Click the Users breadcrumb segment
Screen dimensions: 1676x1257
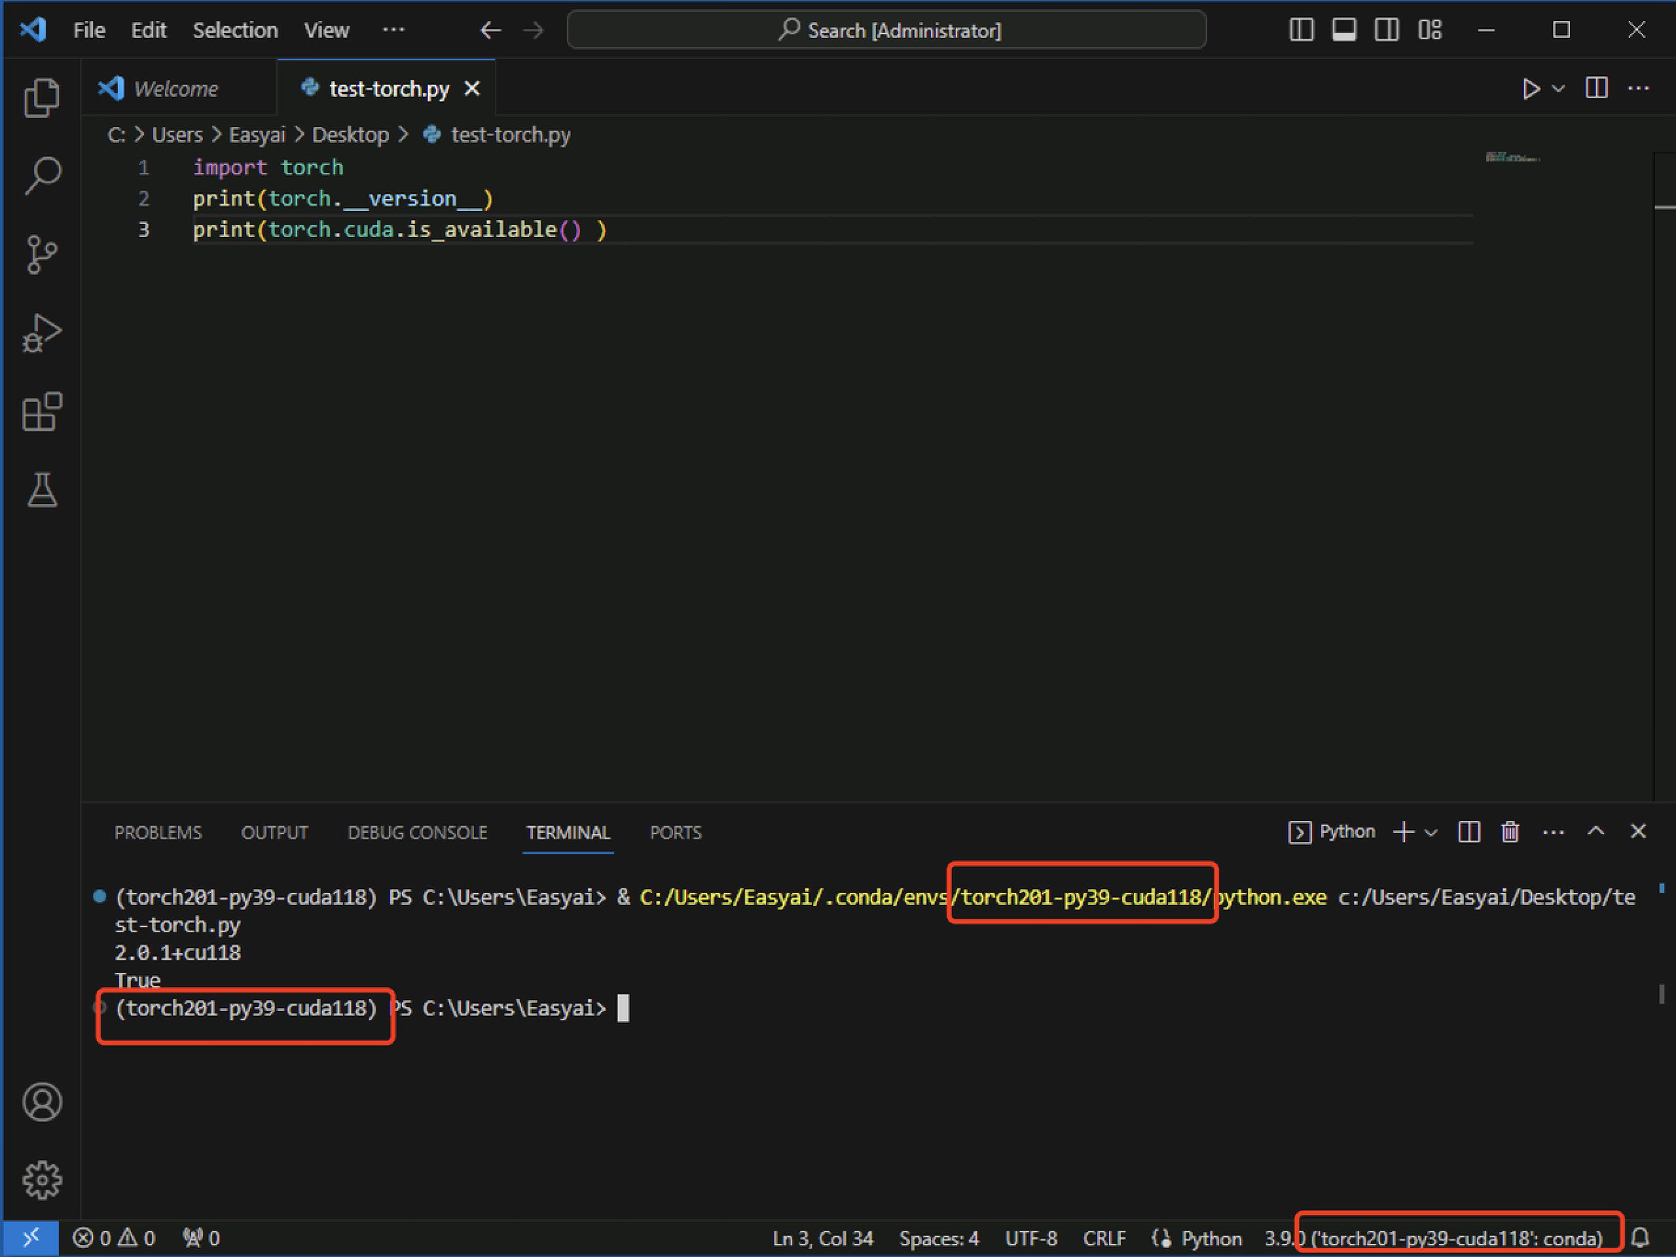(177, 135)
